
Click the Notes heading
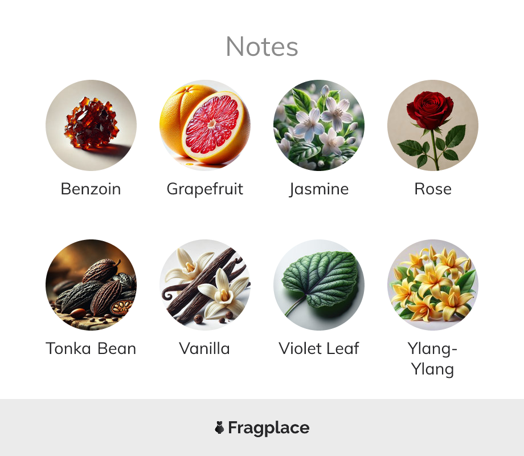(262, 47)
